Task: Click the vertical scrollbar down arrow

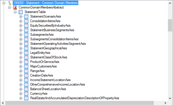Action: (x=170, y=98)
